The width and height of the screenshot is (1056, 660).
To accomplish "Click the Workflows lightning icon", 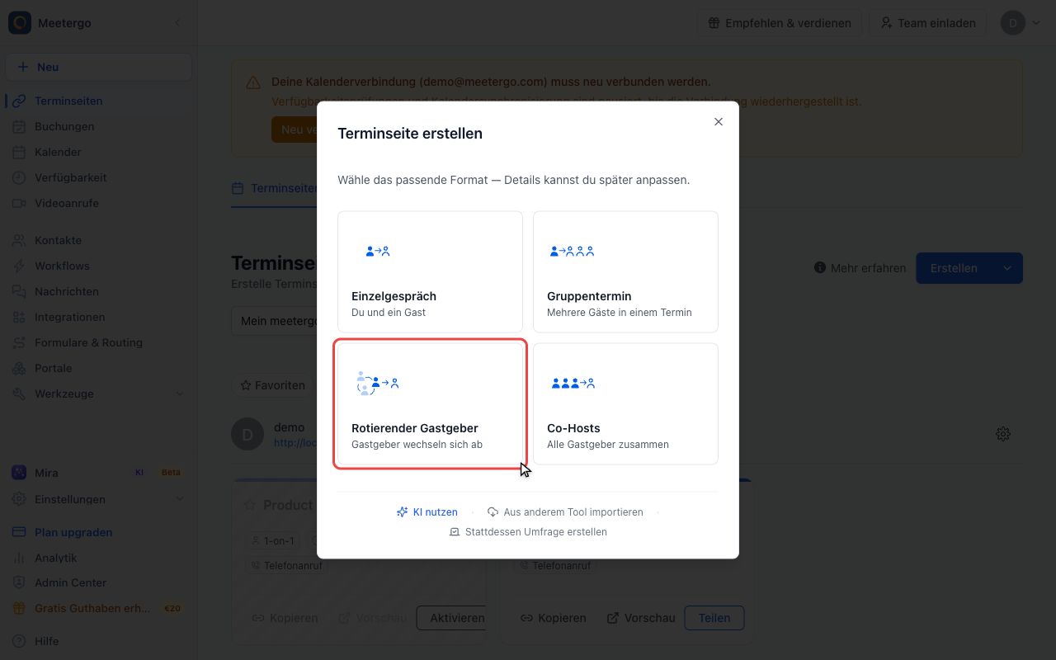I will [19, 266].
